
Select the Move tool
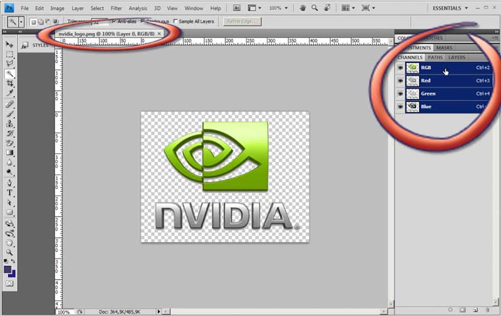pos(9,44)
